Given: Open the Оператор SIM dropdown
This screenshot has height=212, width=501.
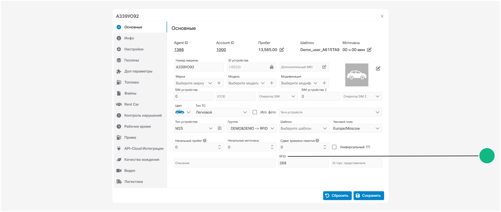Looking at the screenshot, I should (x=278, y=96).
